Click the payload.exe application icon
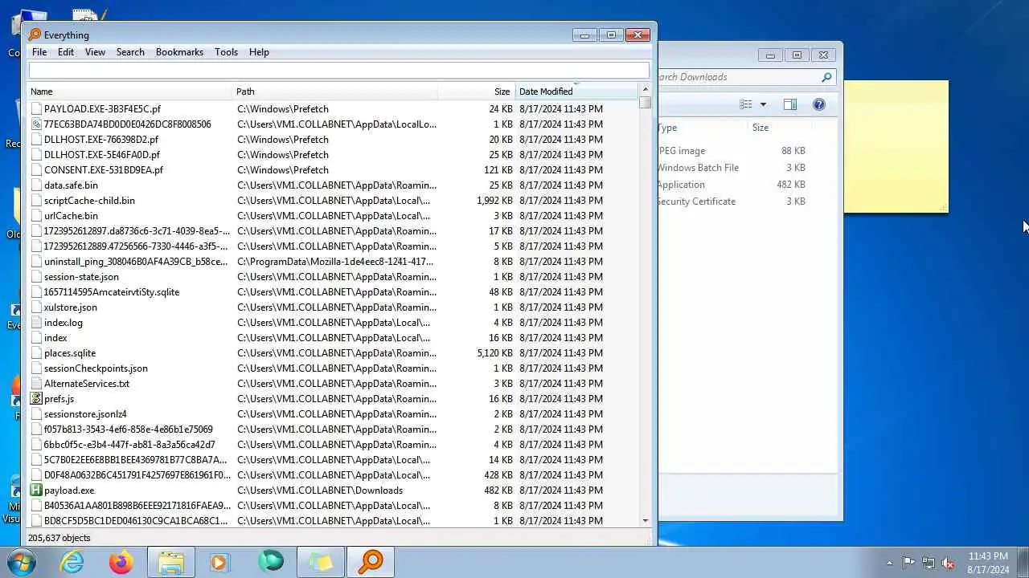This screenshot has height=578, width=1029. pyautogui.click(x=36, y=490)
